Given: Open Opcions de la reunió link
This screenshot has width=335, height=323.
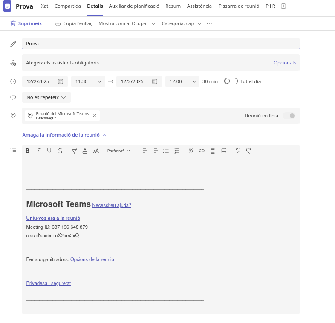Looking at the screenshot, I should pyautogui.click(x=92, y=259).
